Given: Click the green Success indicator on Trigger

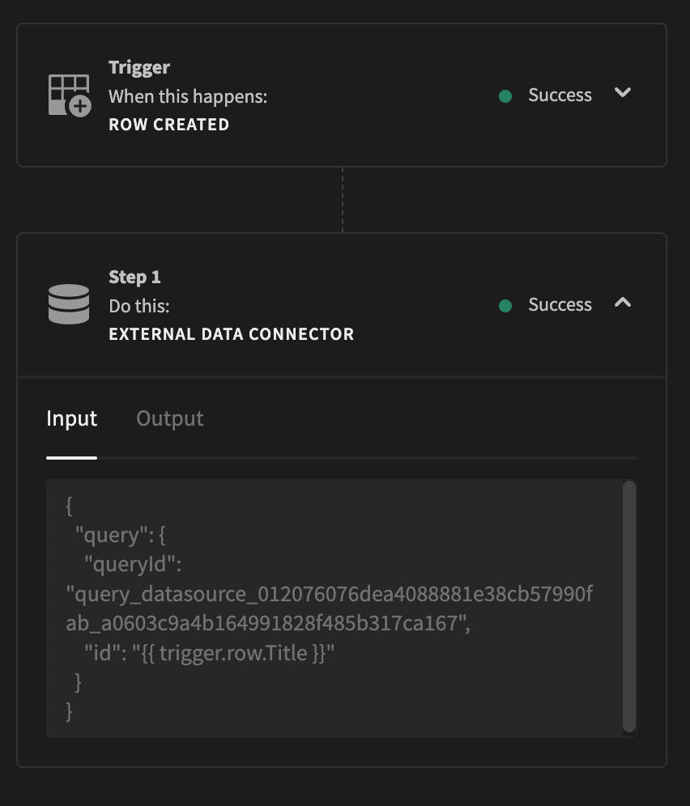Looking at the screenshot, I should [505, 95].
